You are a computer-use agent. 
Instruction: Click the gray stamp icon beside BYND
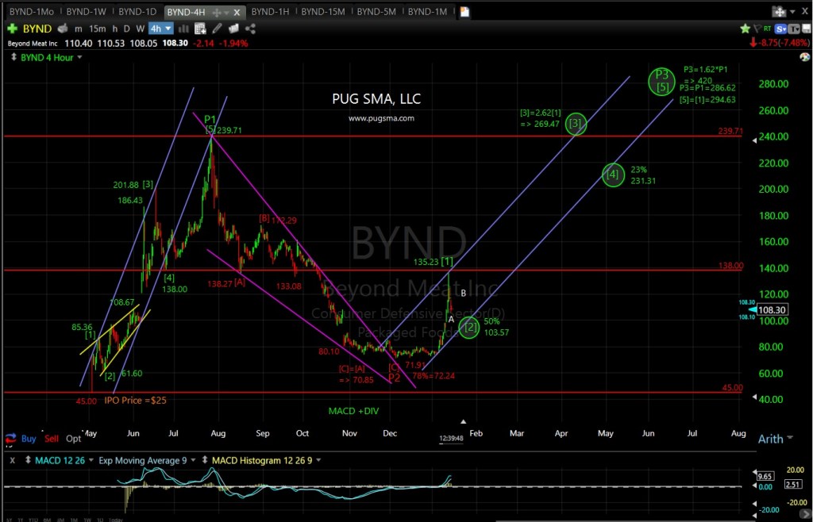(63, 29)
